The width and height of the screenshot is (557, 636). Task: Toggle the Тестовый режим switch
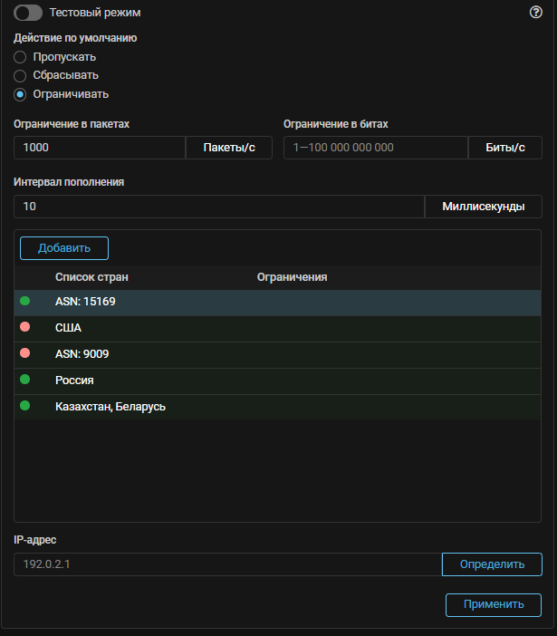(29, 13)
